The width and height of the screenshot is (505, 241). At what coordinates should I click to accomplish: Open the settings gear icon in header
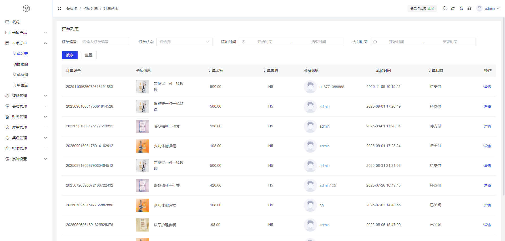[x=470, y=8]
